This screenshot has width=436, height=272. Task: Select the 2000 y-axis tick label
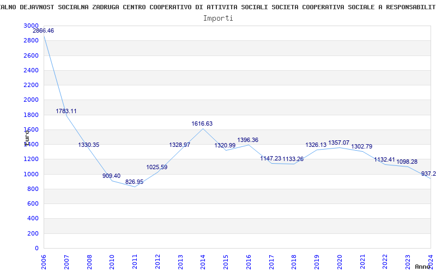coord(31,100)
